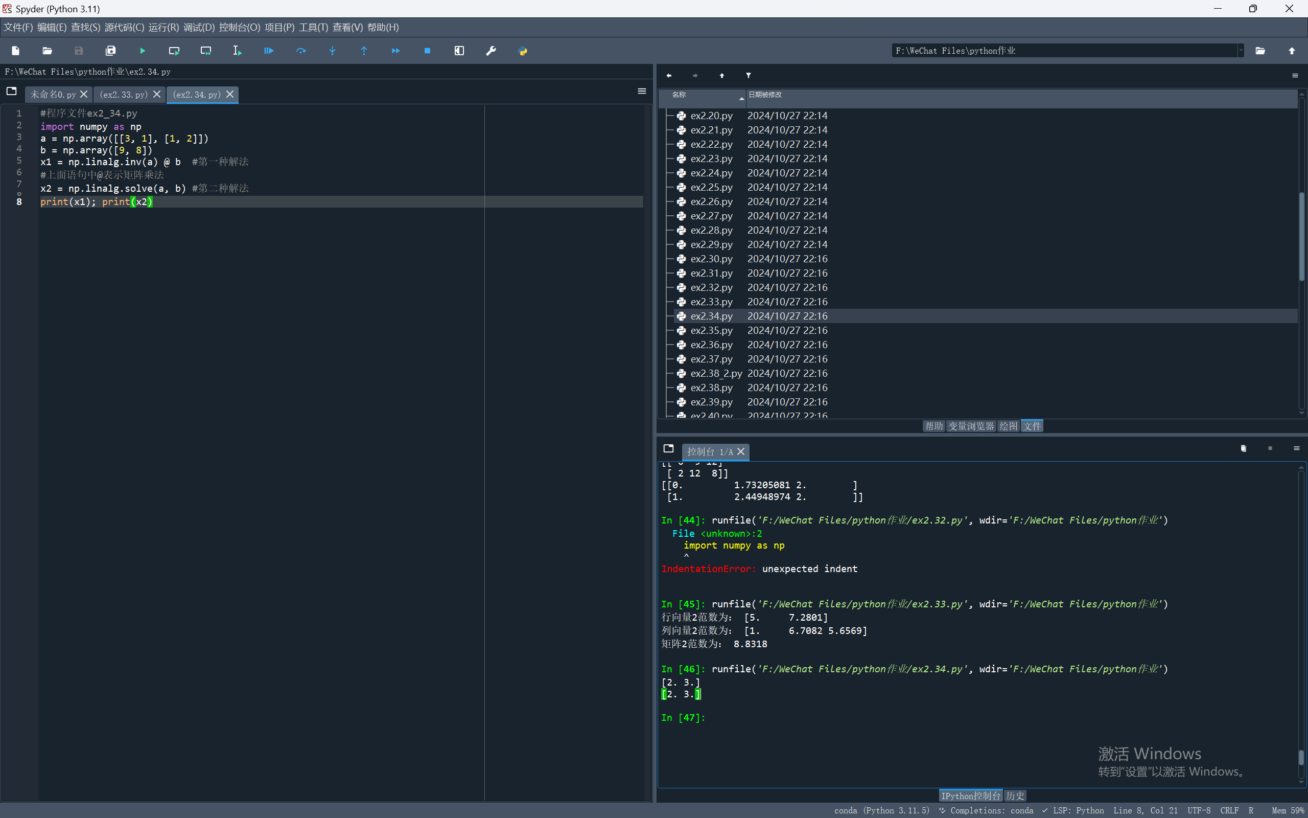Image resolution: width=1308 pixels, height=818 pixels.
Task: Continue execution until next breakpoint icon
Action: [395, 51]
